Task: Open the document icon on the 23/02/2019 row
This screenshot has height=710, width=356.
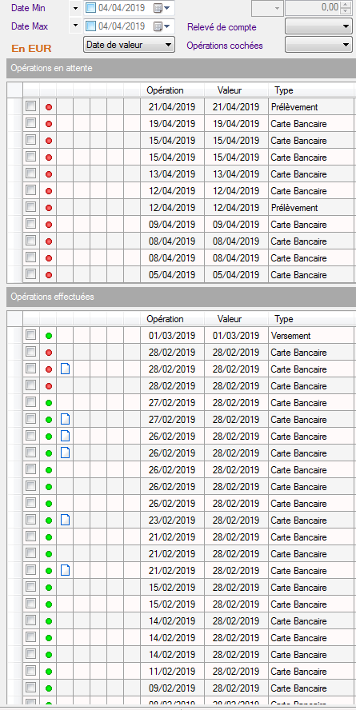Action: click(66, 520)
